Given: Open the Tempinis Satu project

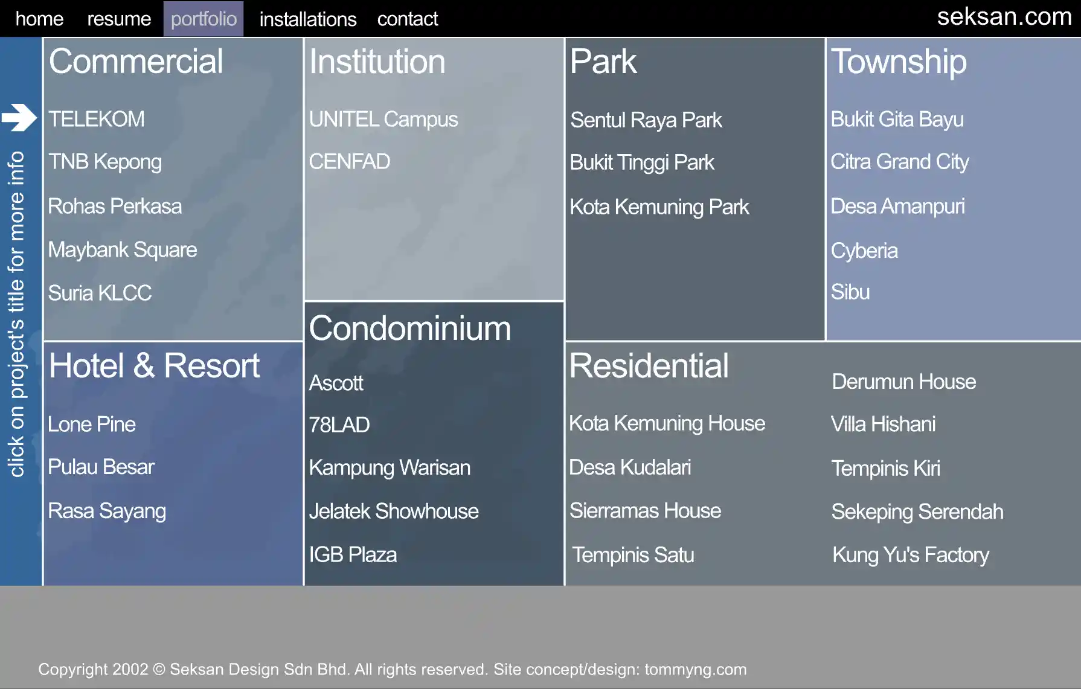Looking at the screenshot, I should tap(633, 555).
